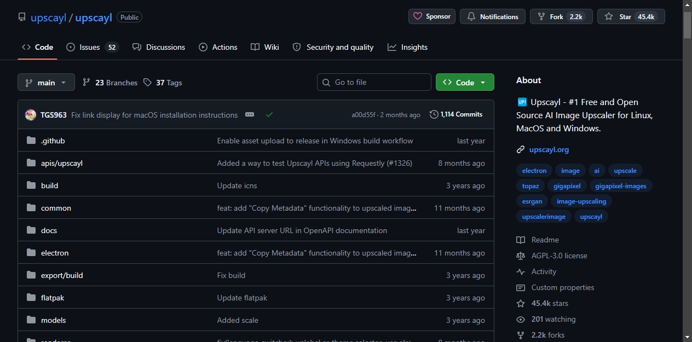Click the branch icon beside 23 Branches
This screenshot has height=342, width=692.
86,82
